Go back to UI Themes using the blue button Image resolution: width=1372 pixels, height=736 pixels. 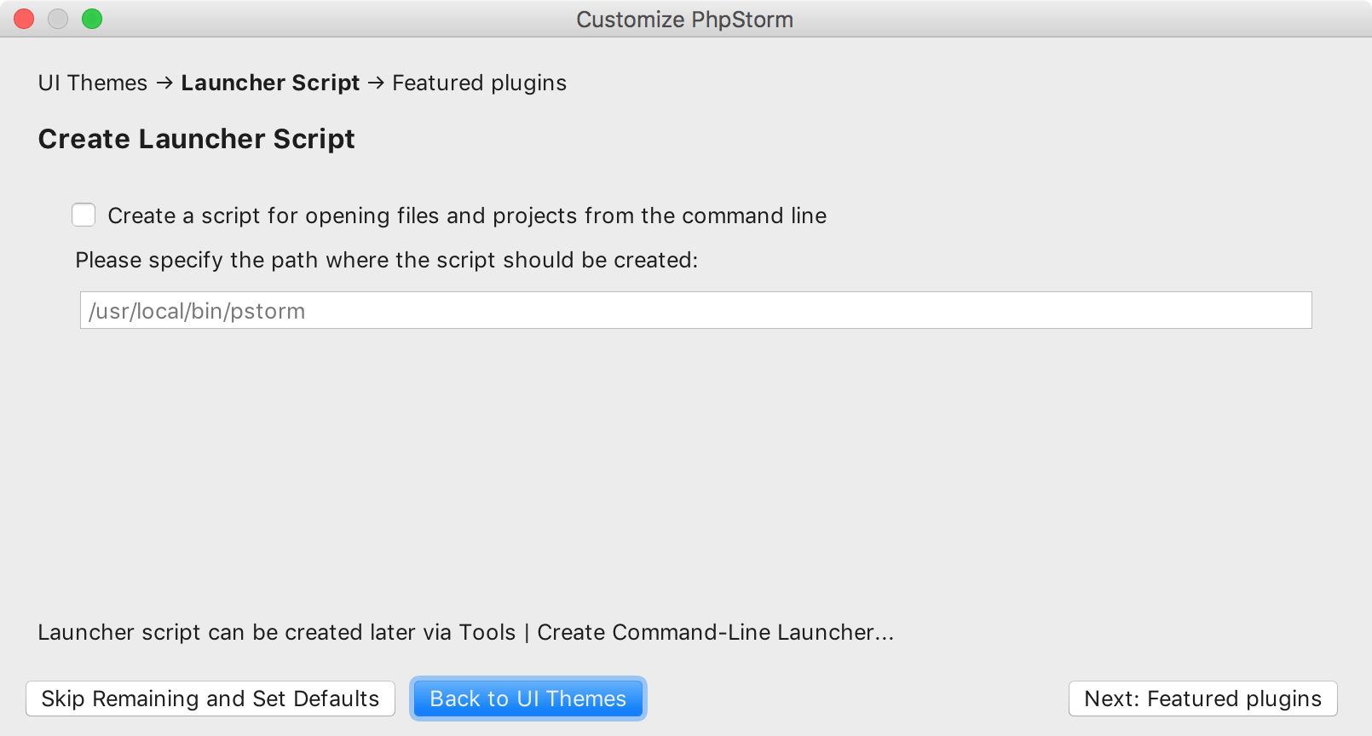coord(527,699)
